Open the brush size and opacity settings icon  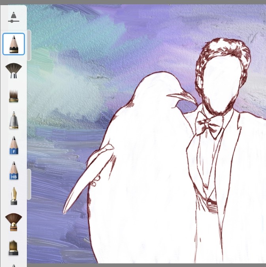13,17
